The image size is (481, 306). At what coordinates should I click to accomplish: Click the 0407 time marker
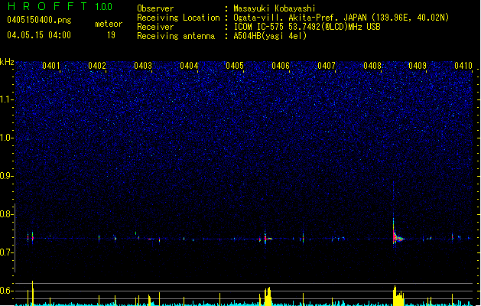click(327, 66)
